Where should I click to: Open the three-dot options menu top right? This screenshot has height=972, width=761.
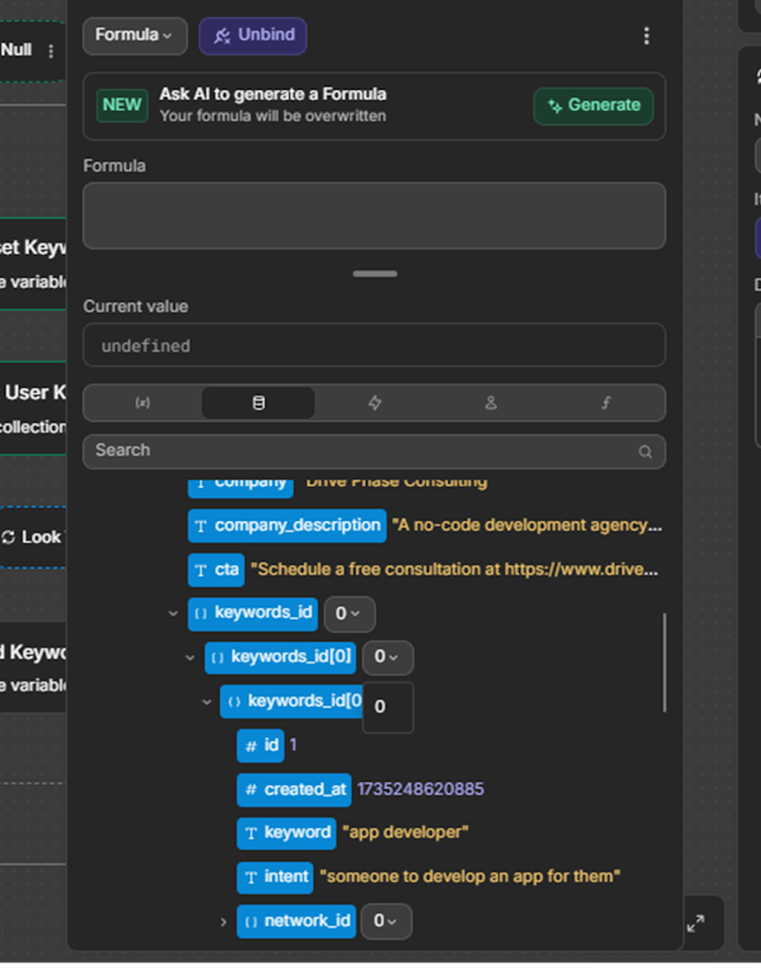[646, 35]
